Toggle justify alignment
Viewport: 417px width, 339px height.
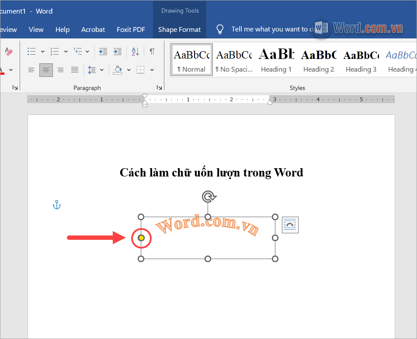[x=75, y=70]
